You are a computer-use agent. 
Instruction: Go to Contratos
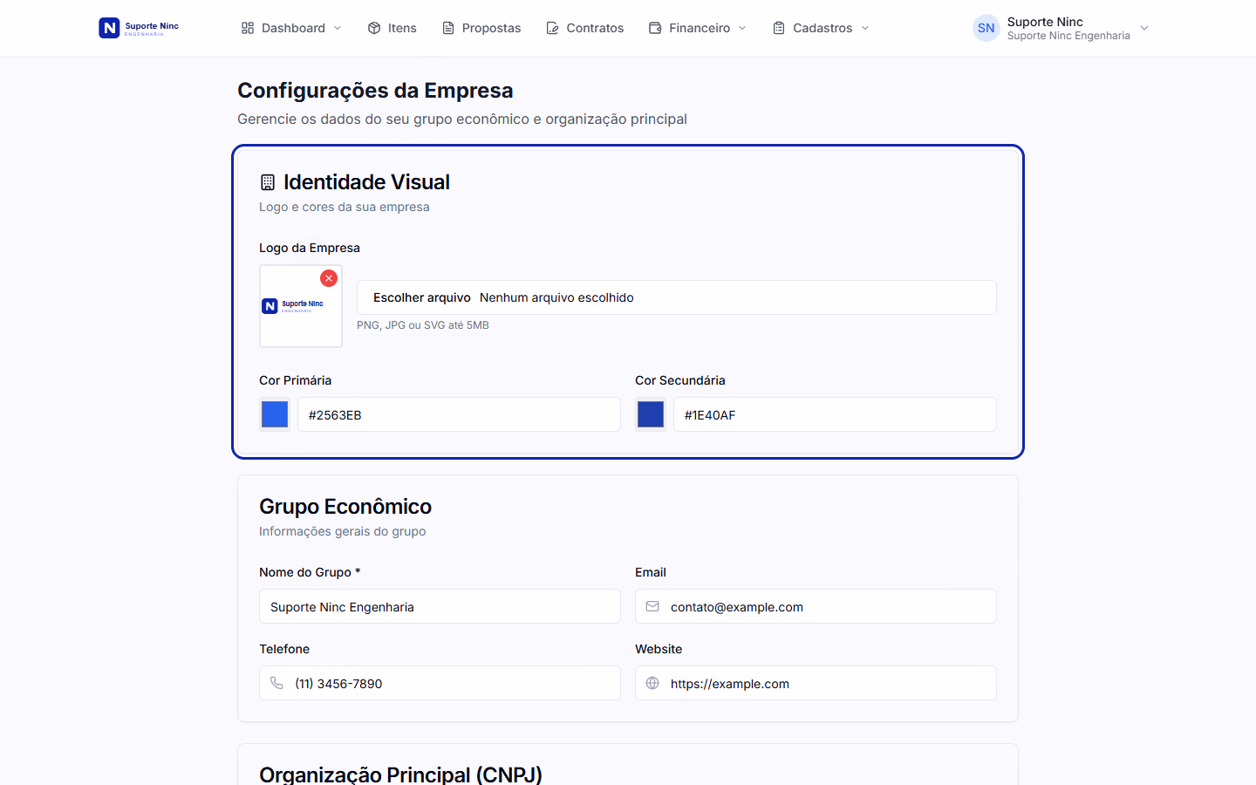pos(585,28)
